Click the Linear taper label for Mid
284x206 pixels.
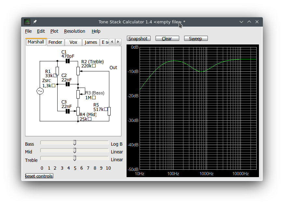point(117,152)
